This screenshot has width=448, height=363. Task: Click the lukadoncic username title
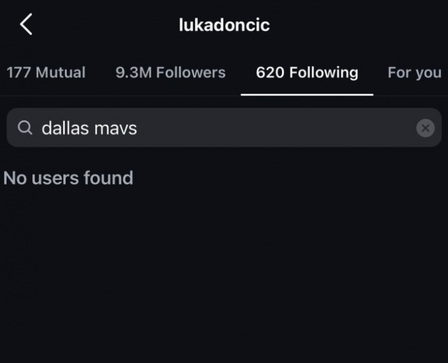point(224,25)
